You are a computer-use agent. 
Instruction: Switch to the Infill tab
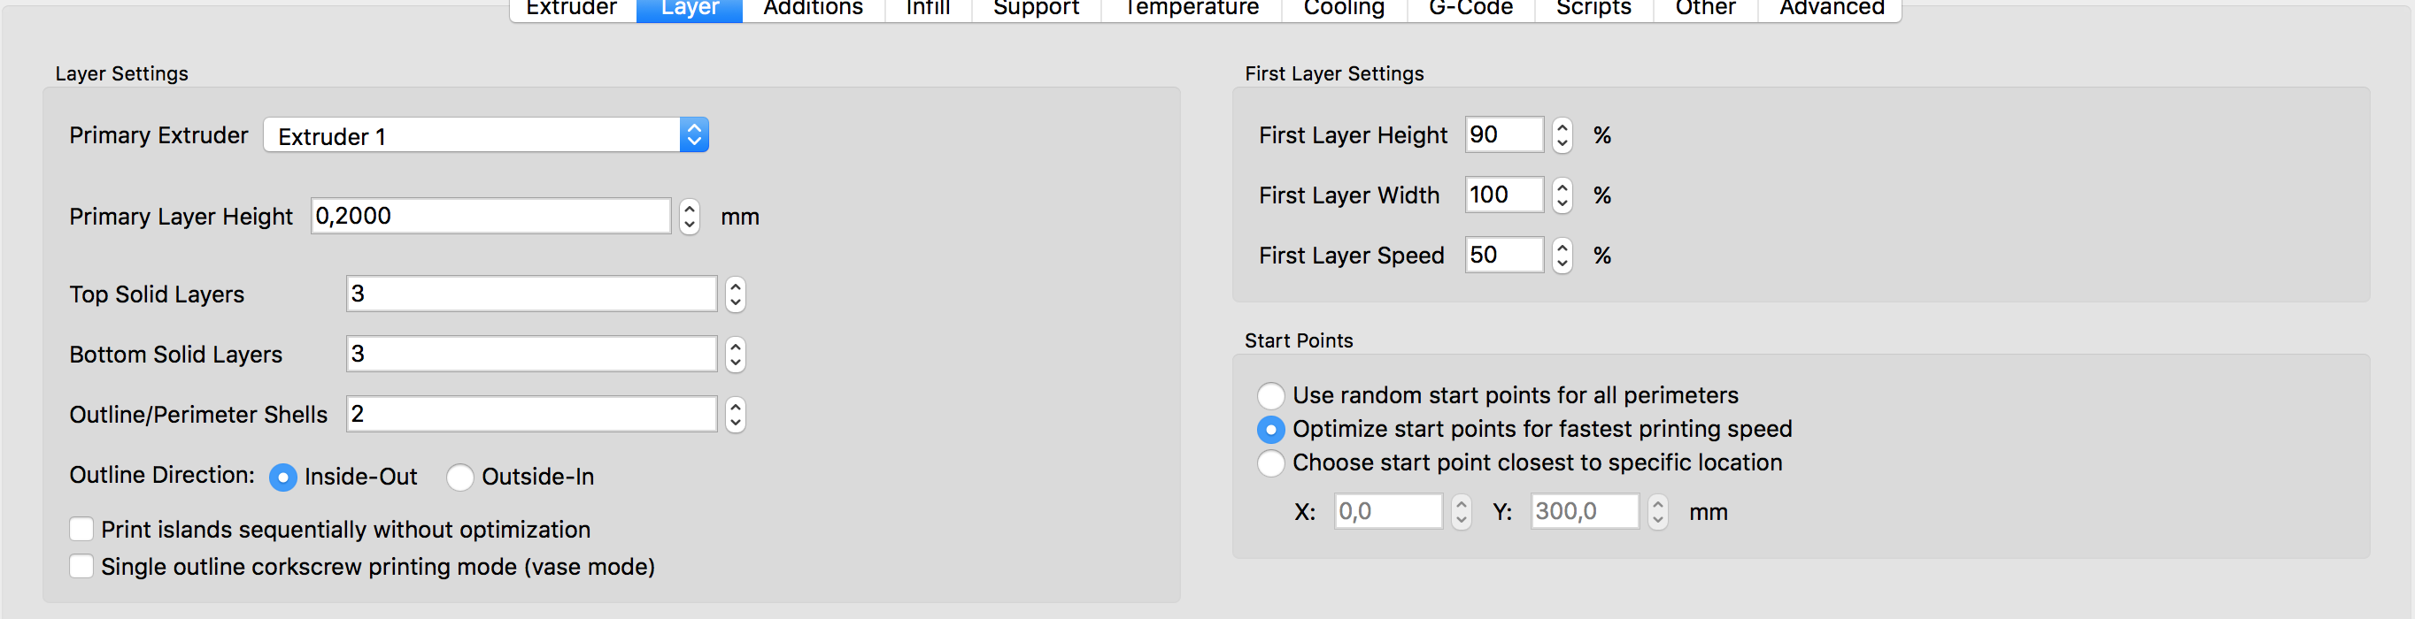click(928, 9)
